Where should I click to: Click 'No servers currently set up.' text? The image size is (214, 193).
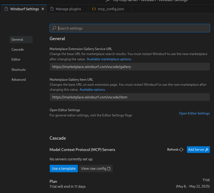coord(71,159)
